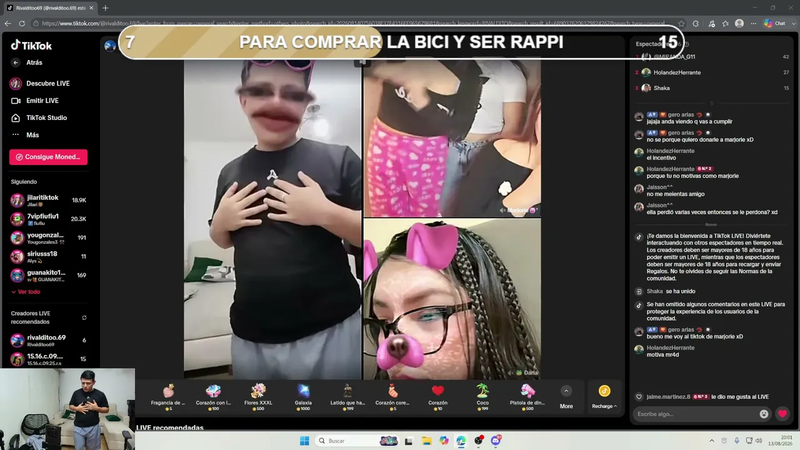Tap the red heart like button
Screen dimensions: 800x450
[782, 414]
